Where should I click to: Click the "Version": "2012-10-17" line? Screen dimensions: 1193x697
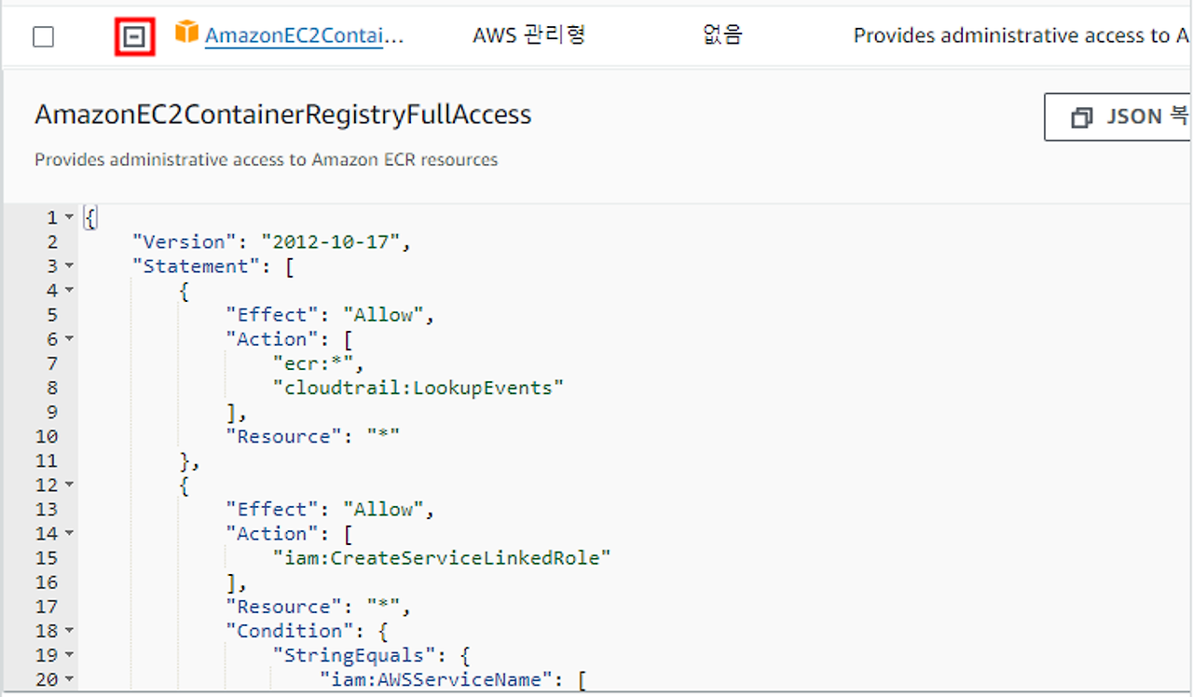[x=271, y=242]
